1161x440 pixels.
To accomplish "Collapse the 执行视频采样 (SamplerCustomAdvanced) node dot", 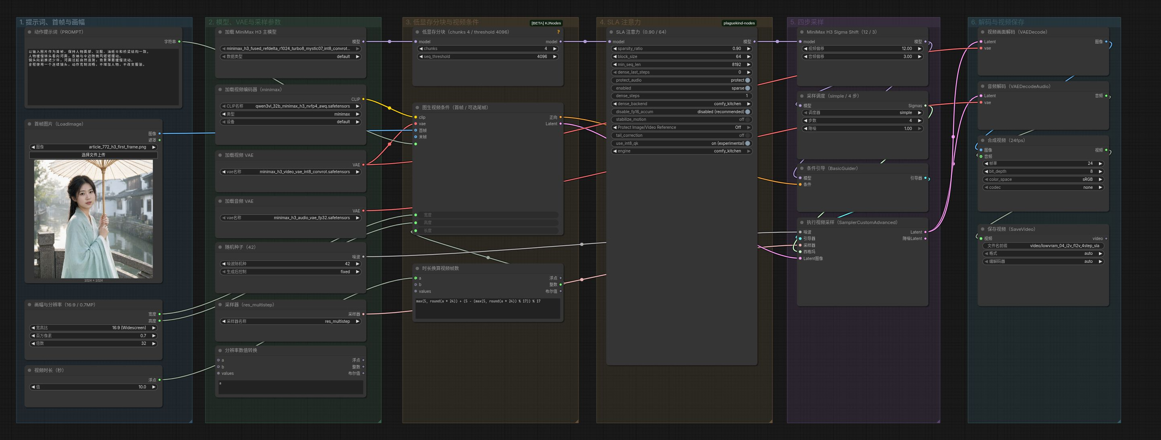I will point(802,222).
